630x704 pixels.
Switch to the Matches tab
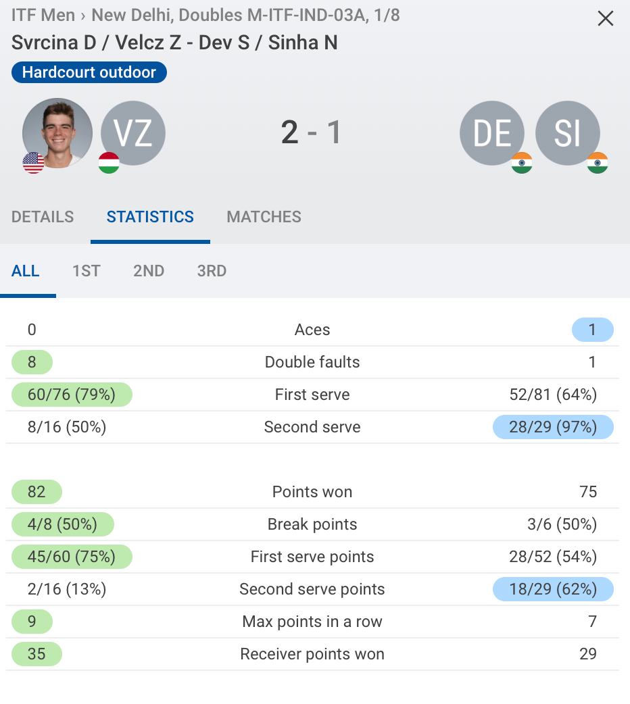(264, 217)
